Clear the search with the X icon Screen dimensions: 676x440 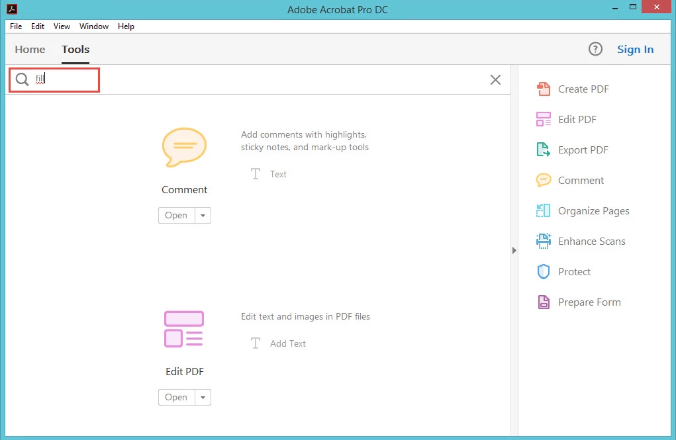(x=495, y=79)
